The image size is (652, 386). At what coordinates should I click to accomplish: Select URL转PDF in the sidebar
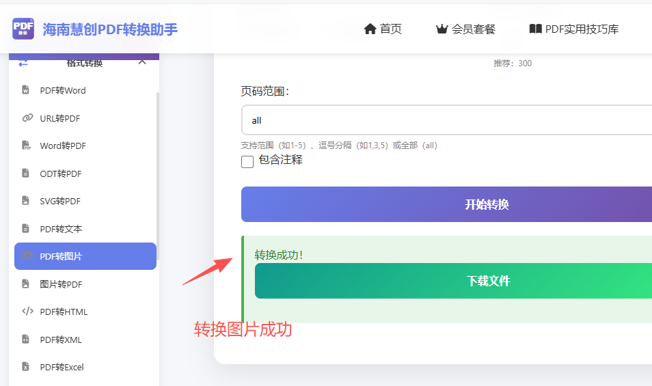(x=85, y=118)
